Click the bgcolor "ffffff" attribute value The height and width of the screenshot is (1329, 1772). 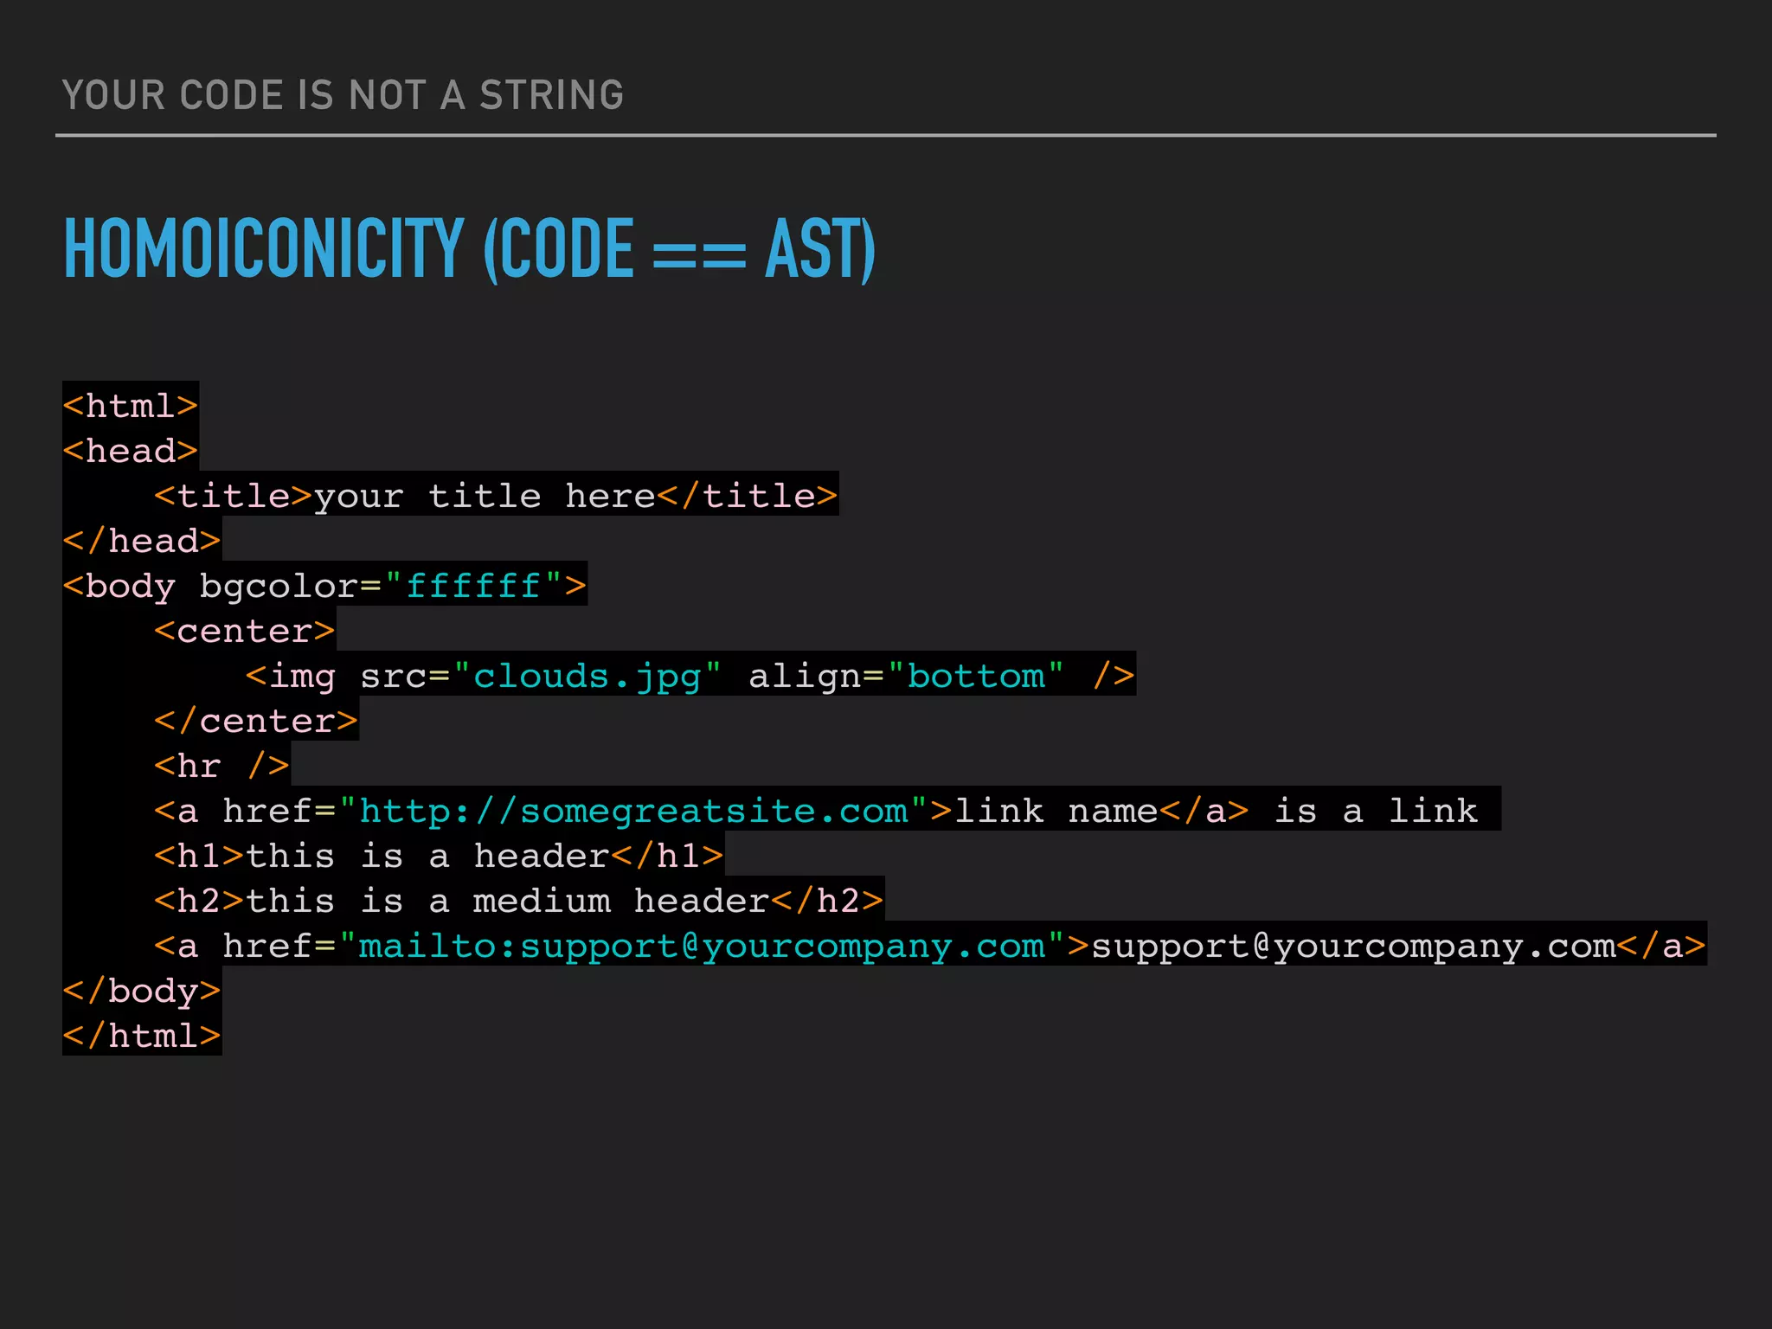[473, 587]
